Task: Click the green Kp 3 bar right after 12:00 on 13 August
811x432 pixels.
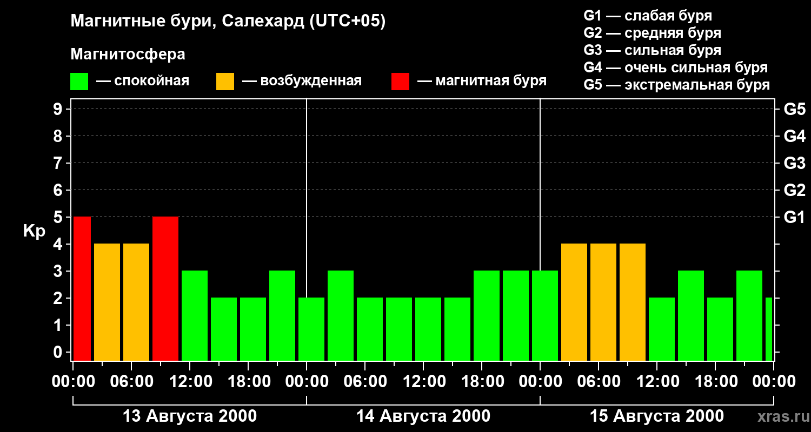Action: (x=195, y=315)
